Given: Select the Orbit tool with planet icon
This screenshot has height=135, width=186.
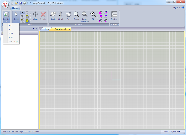Looking at the screenshot, I should (53, 16).
